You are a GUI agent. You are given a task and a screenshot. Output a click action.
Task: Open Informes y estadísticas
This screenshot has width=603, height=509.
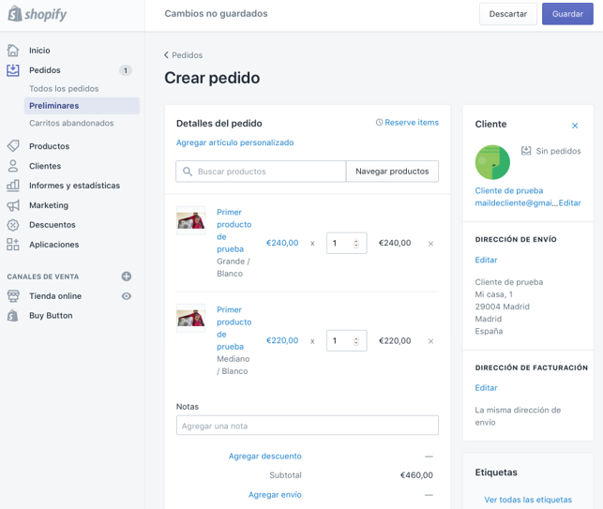tap(74, 186)
